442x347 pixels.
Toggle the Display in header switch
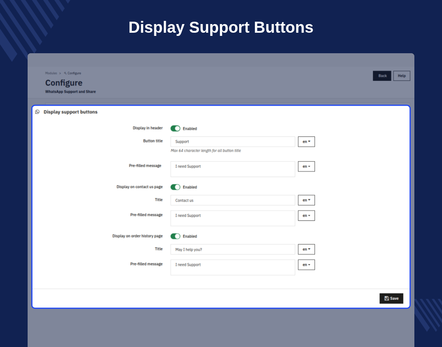pos(175,129)
